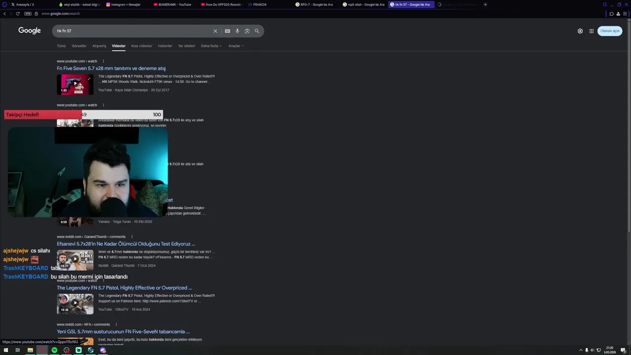Select the Videolar tab
The image size is (631, 355).
[118, 46]
